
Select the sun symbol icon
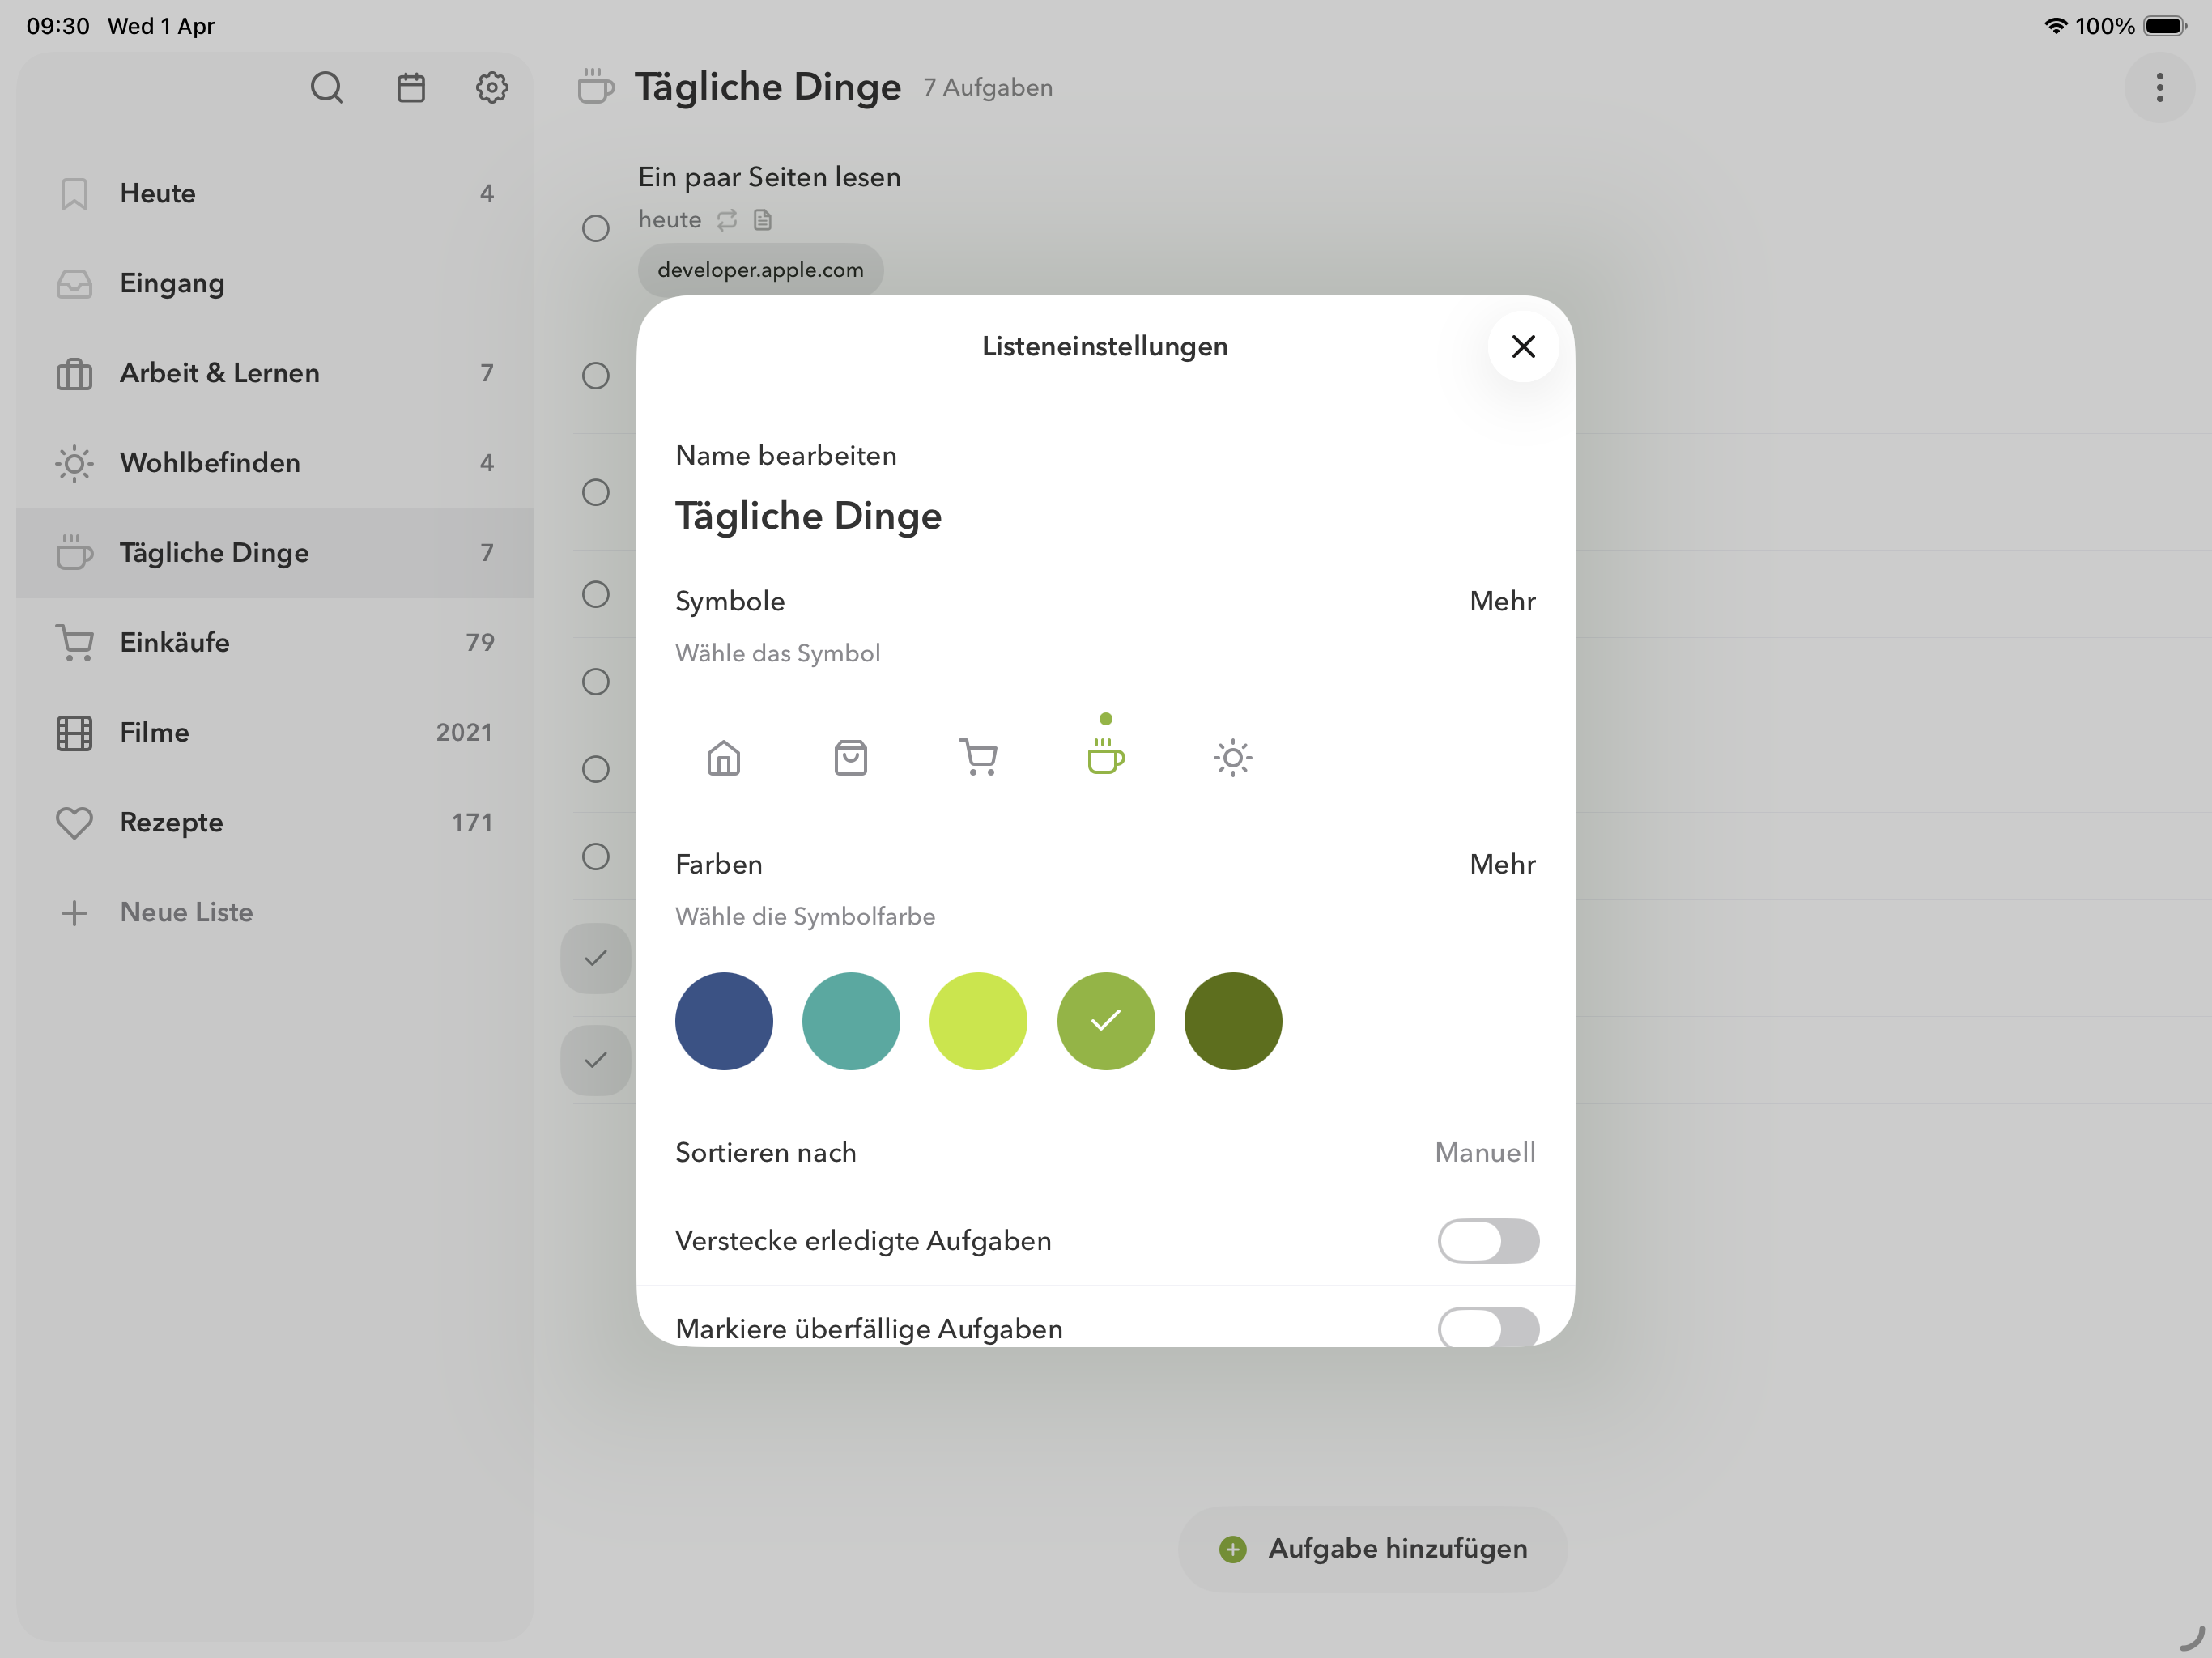point(1232,758)
